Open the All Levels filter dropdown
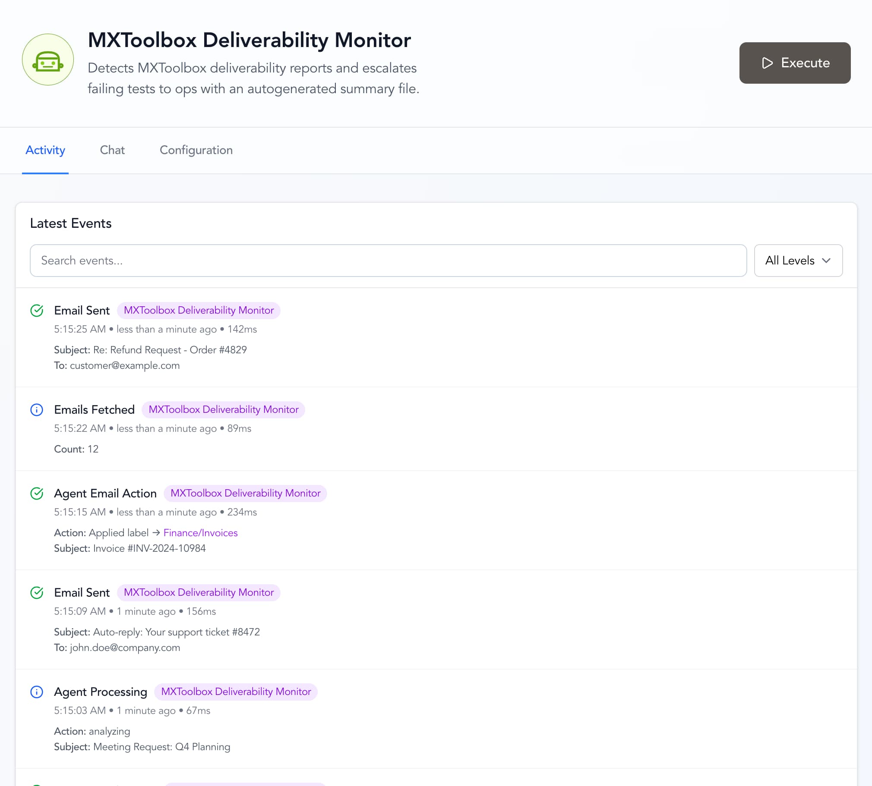The width and height of the screenshot is (872, 786). click(798, 261)
